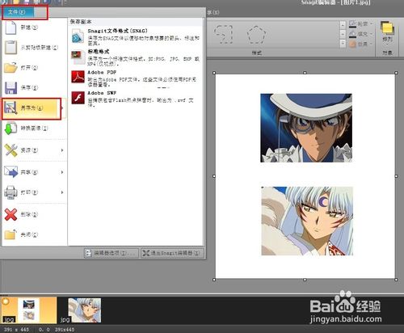Click the Standard format image icon
This screenshot has width=404, height=333.
78,57
